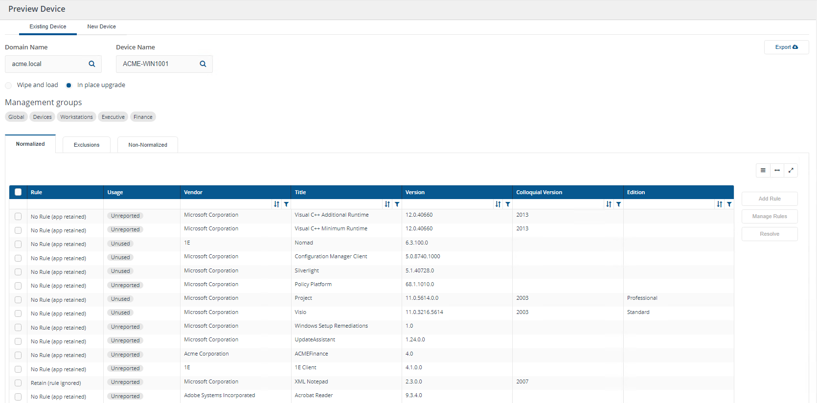Image resolution: width=817 pixels, height=403 pixels.
Task: Click the Device Name input field
Action: pos(158,64)
